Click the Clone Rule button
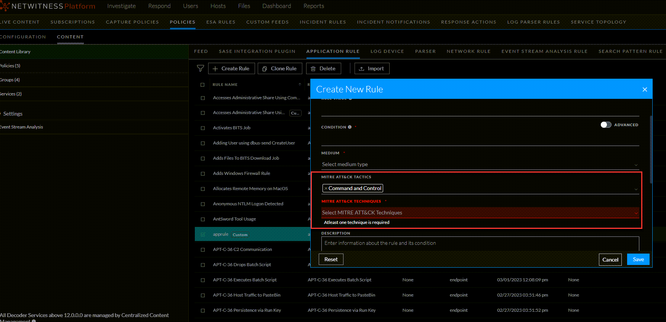This screenshot has width=666, height=322. coord(280,68)
